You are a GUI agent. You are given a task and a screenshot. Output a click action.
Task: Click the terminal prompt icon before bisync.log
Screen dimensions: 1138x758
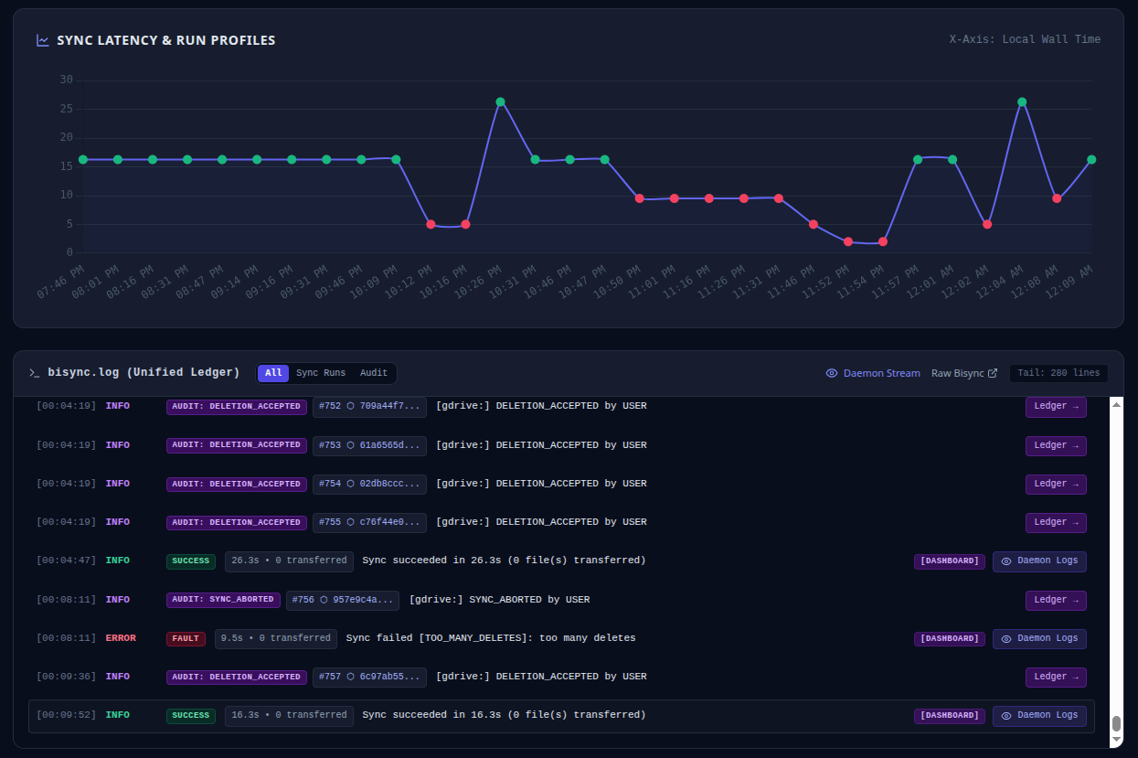pyautogui.click(x=34, y=373)
